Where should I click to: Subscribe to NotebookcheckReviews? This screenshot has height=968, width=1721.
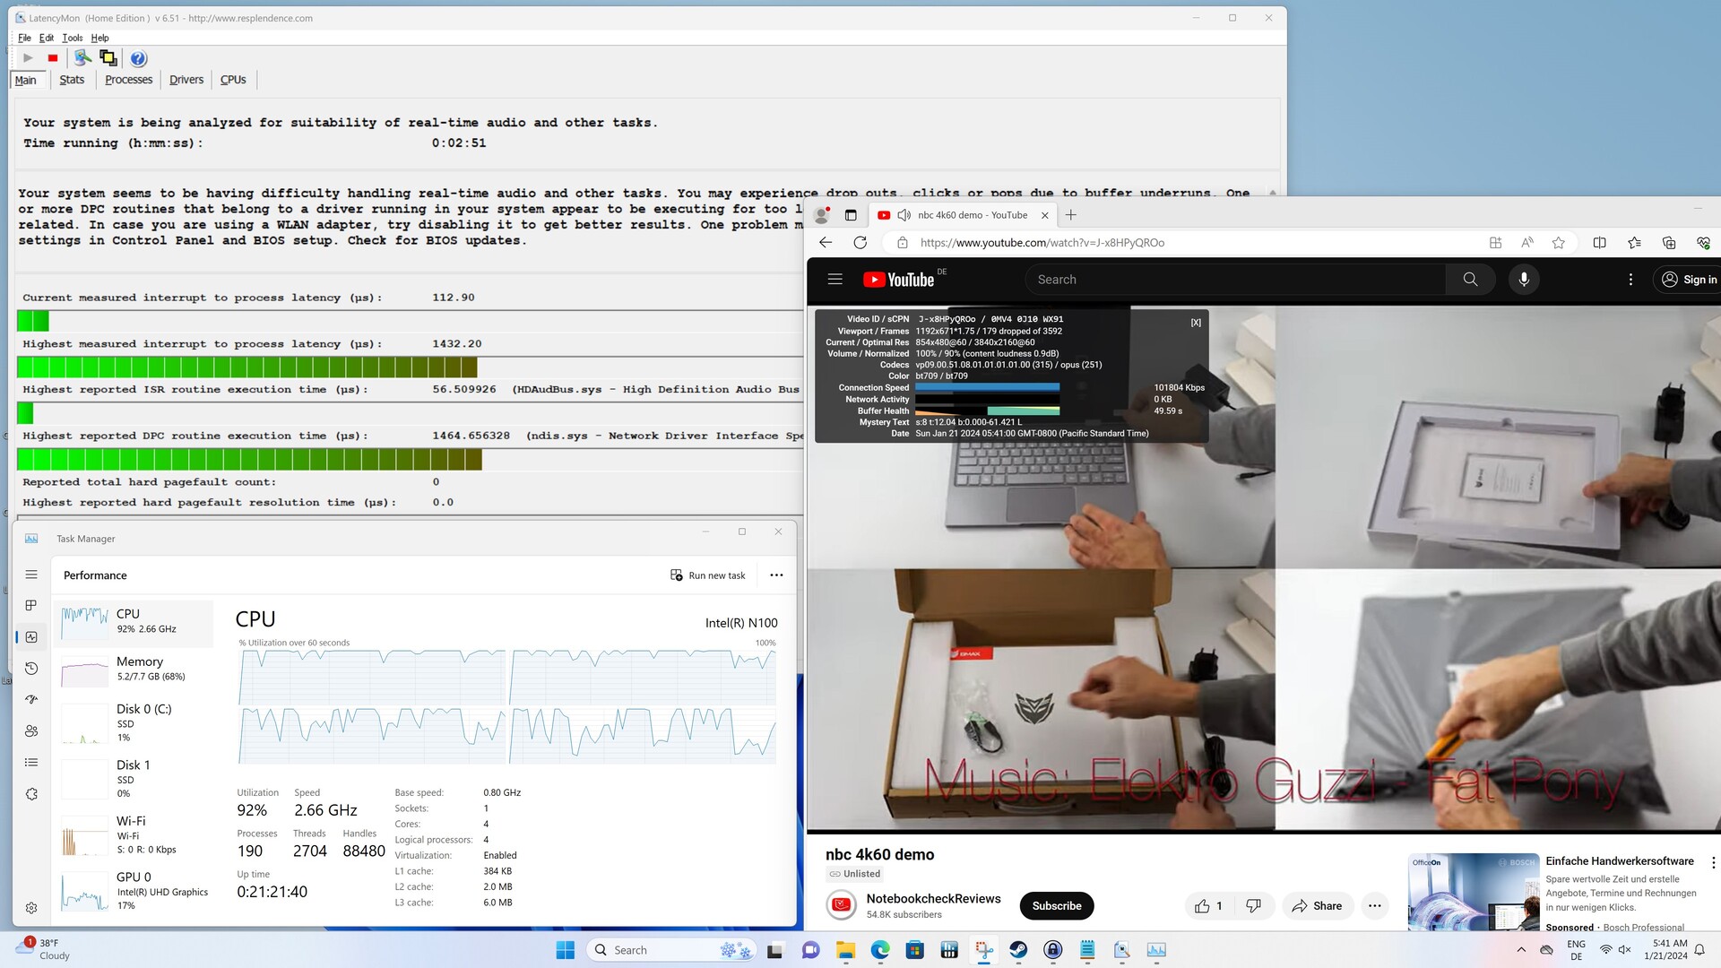pos(1056,906)
